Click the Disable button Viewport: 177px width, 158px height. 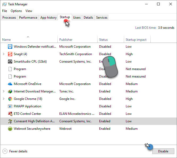pyautogui.click(x=163, y=151)
